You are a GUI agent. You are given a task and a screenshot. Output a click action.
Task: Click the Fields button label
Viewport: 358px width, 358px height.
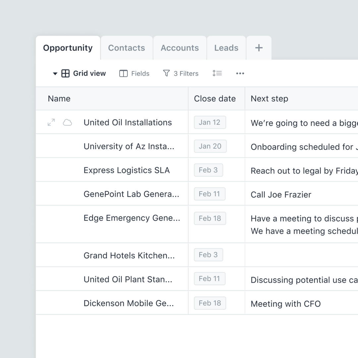click(140, 73)
